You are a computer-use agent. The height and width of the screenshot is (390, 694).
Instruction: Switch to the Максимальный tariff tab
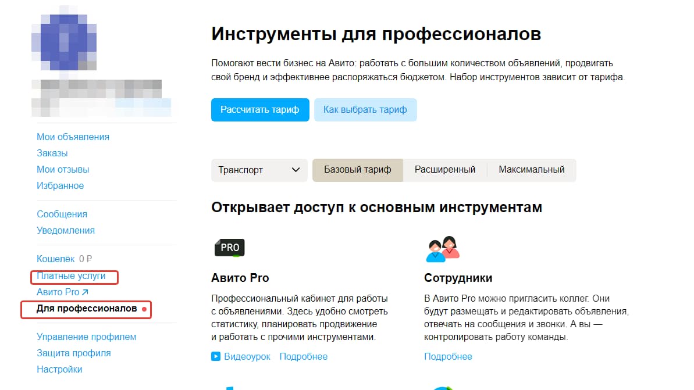point(532,170)
